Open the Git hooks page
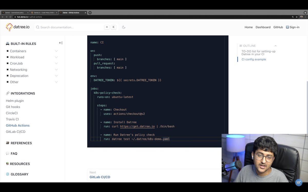Screen dimensions: 308x192 pos(13,107)
